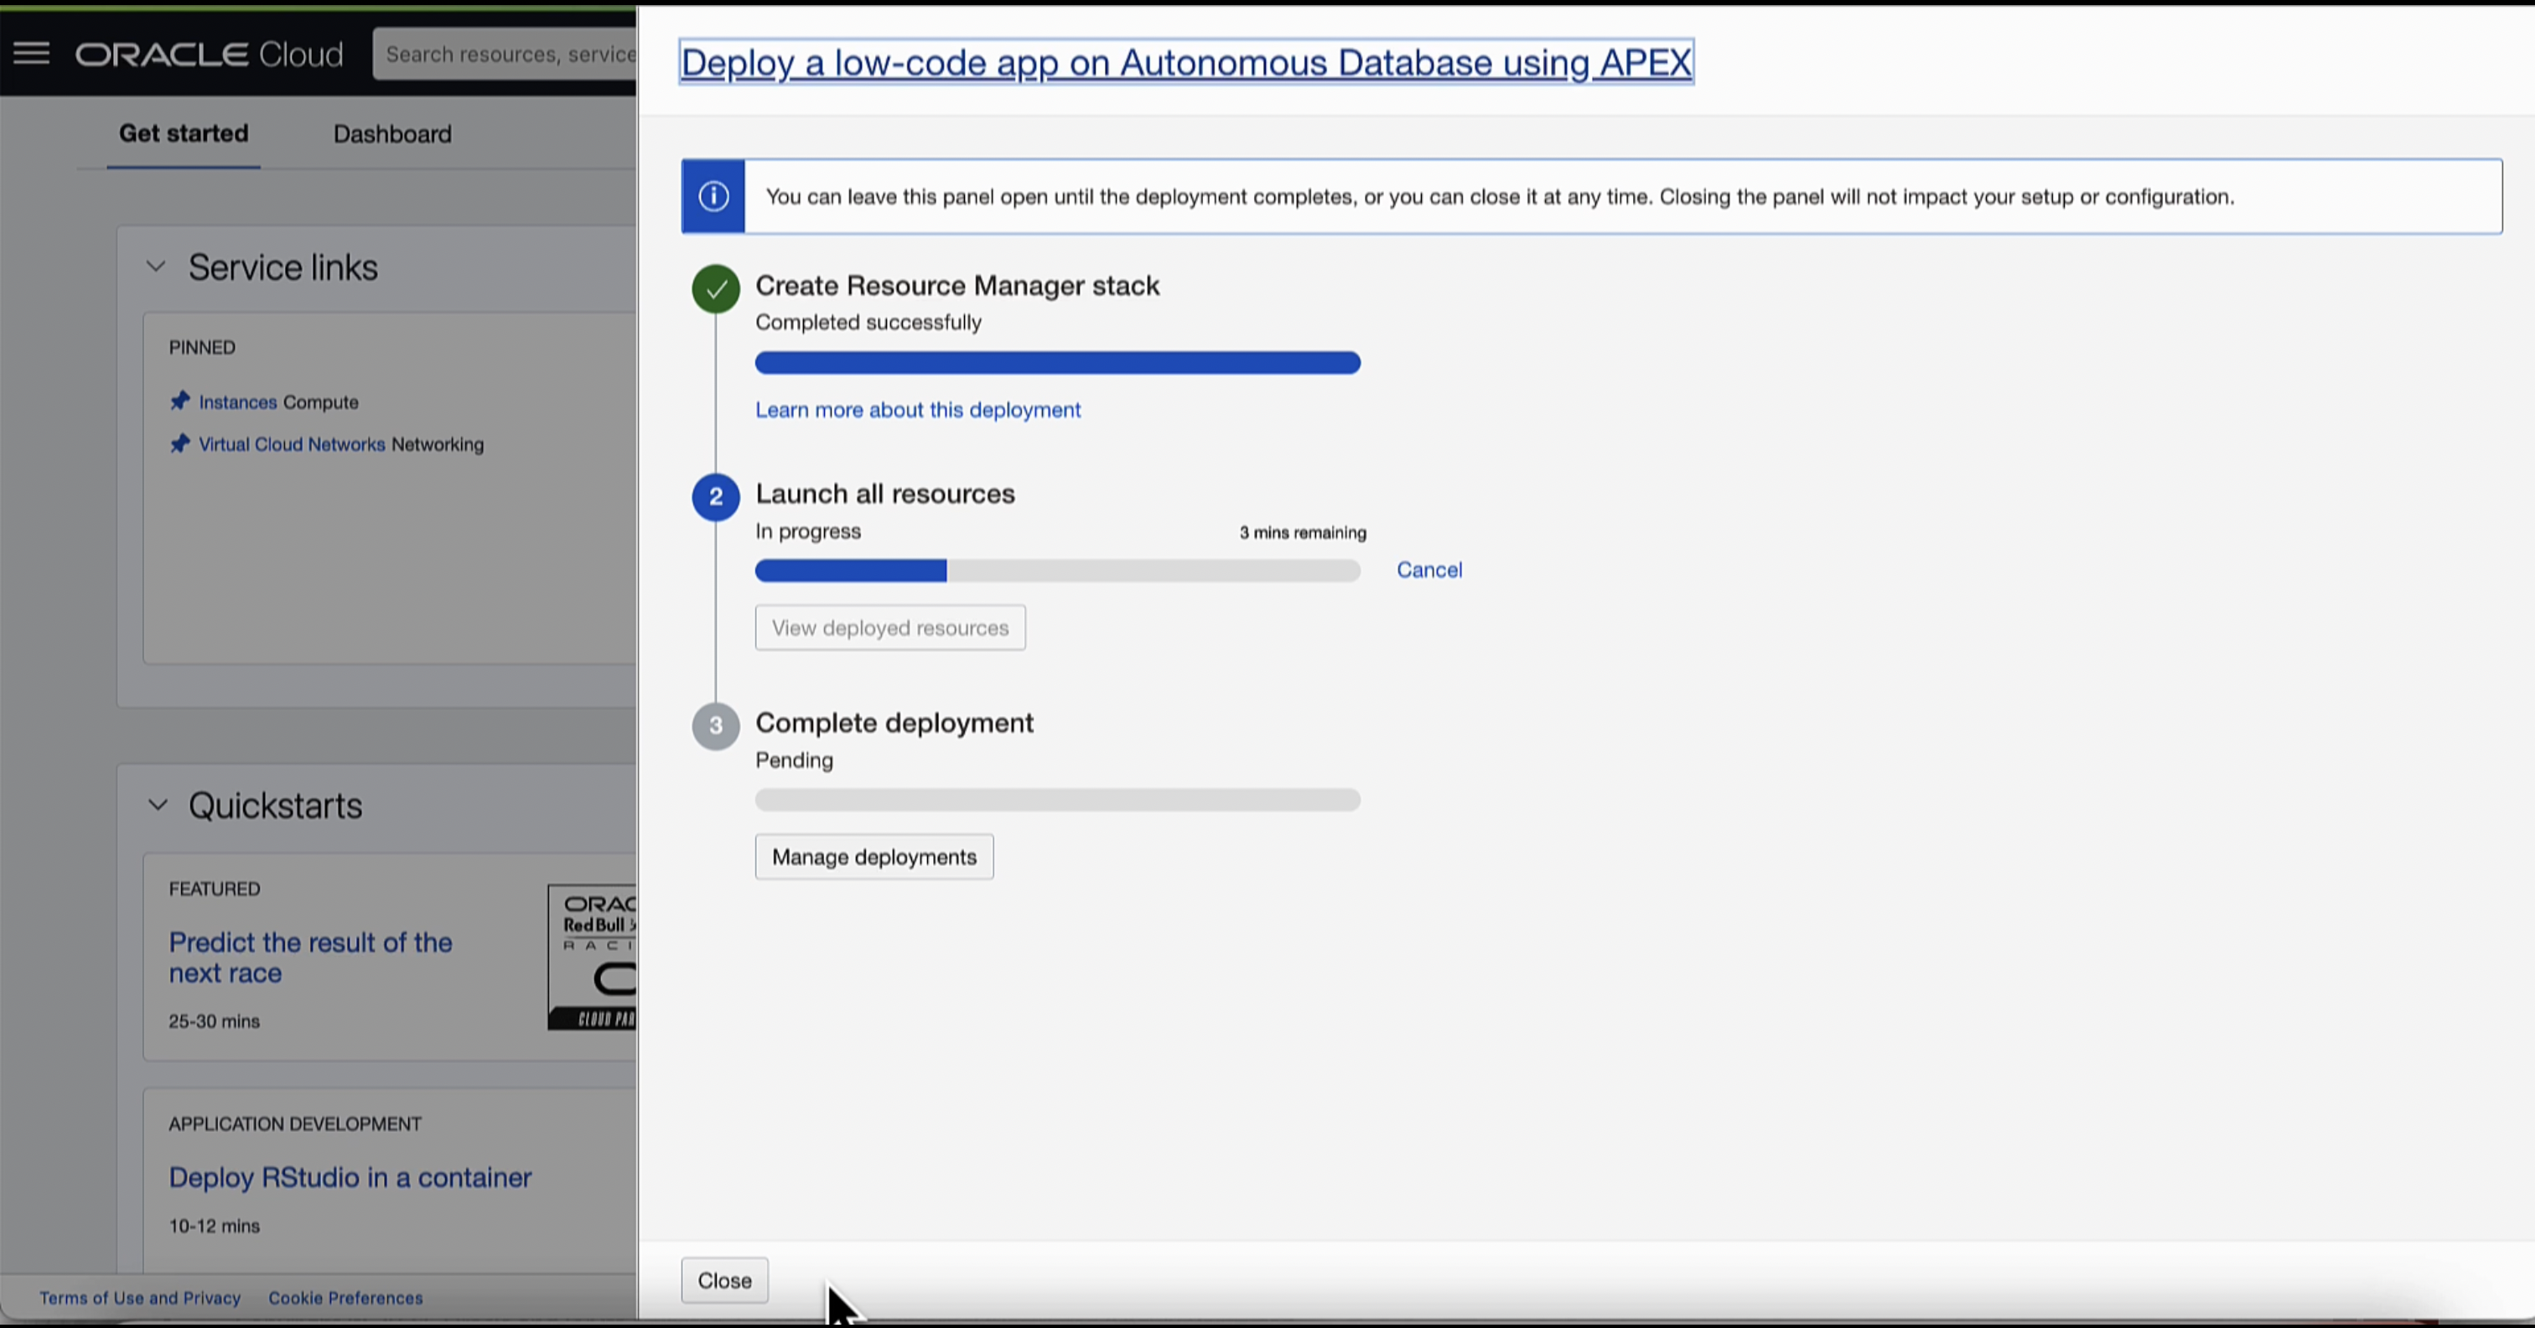Switch to the Dashboard tab
2535x1328 pixels.
(x=391, y=134)
